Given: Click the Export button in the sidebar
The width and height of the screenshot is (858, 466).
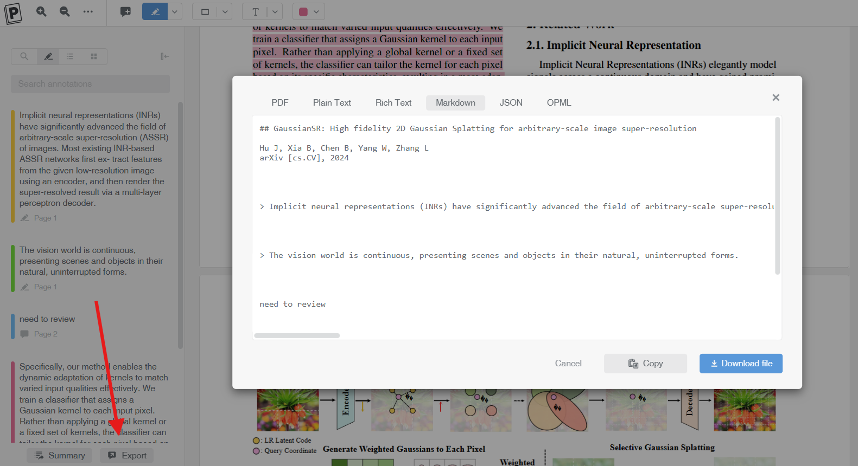Looking at the screenshot, I should click(128, 456).
